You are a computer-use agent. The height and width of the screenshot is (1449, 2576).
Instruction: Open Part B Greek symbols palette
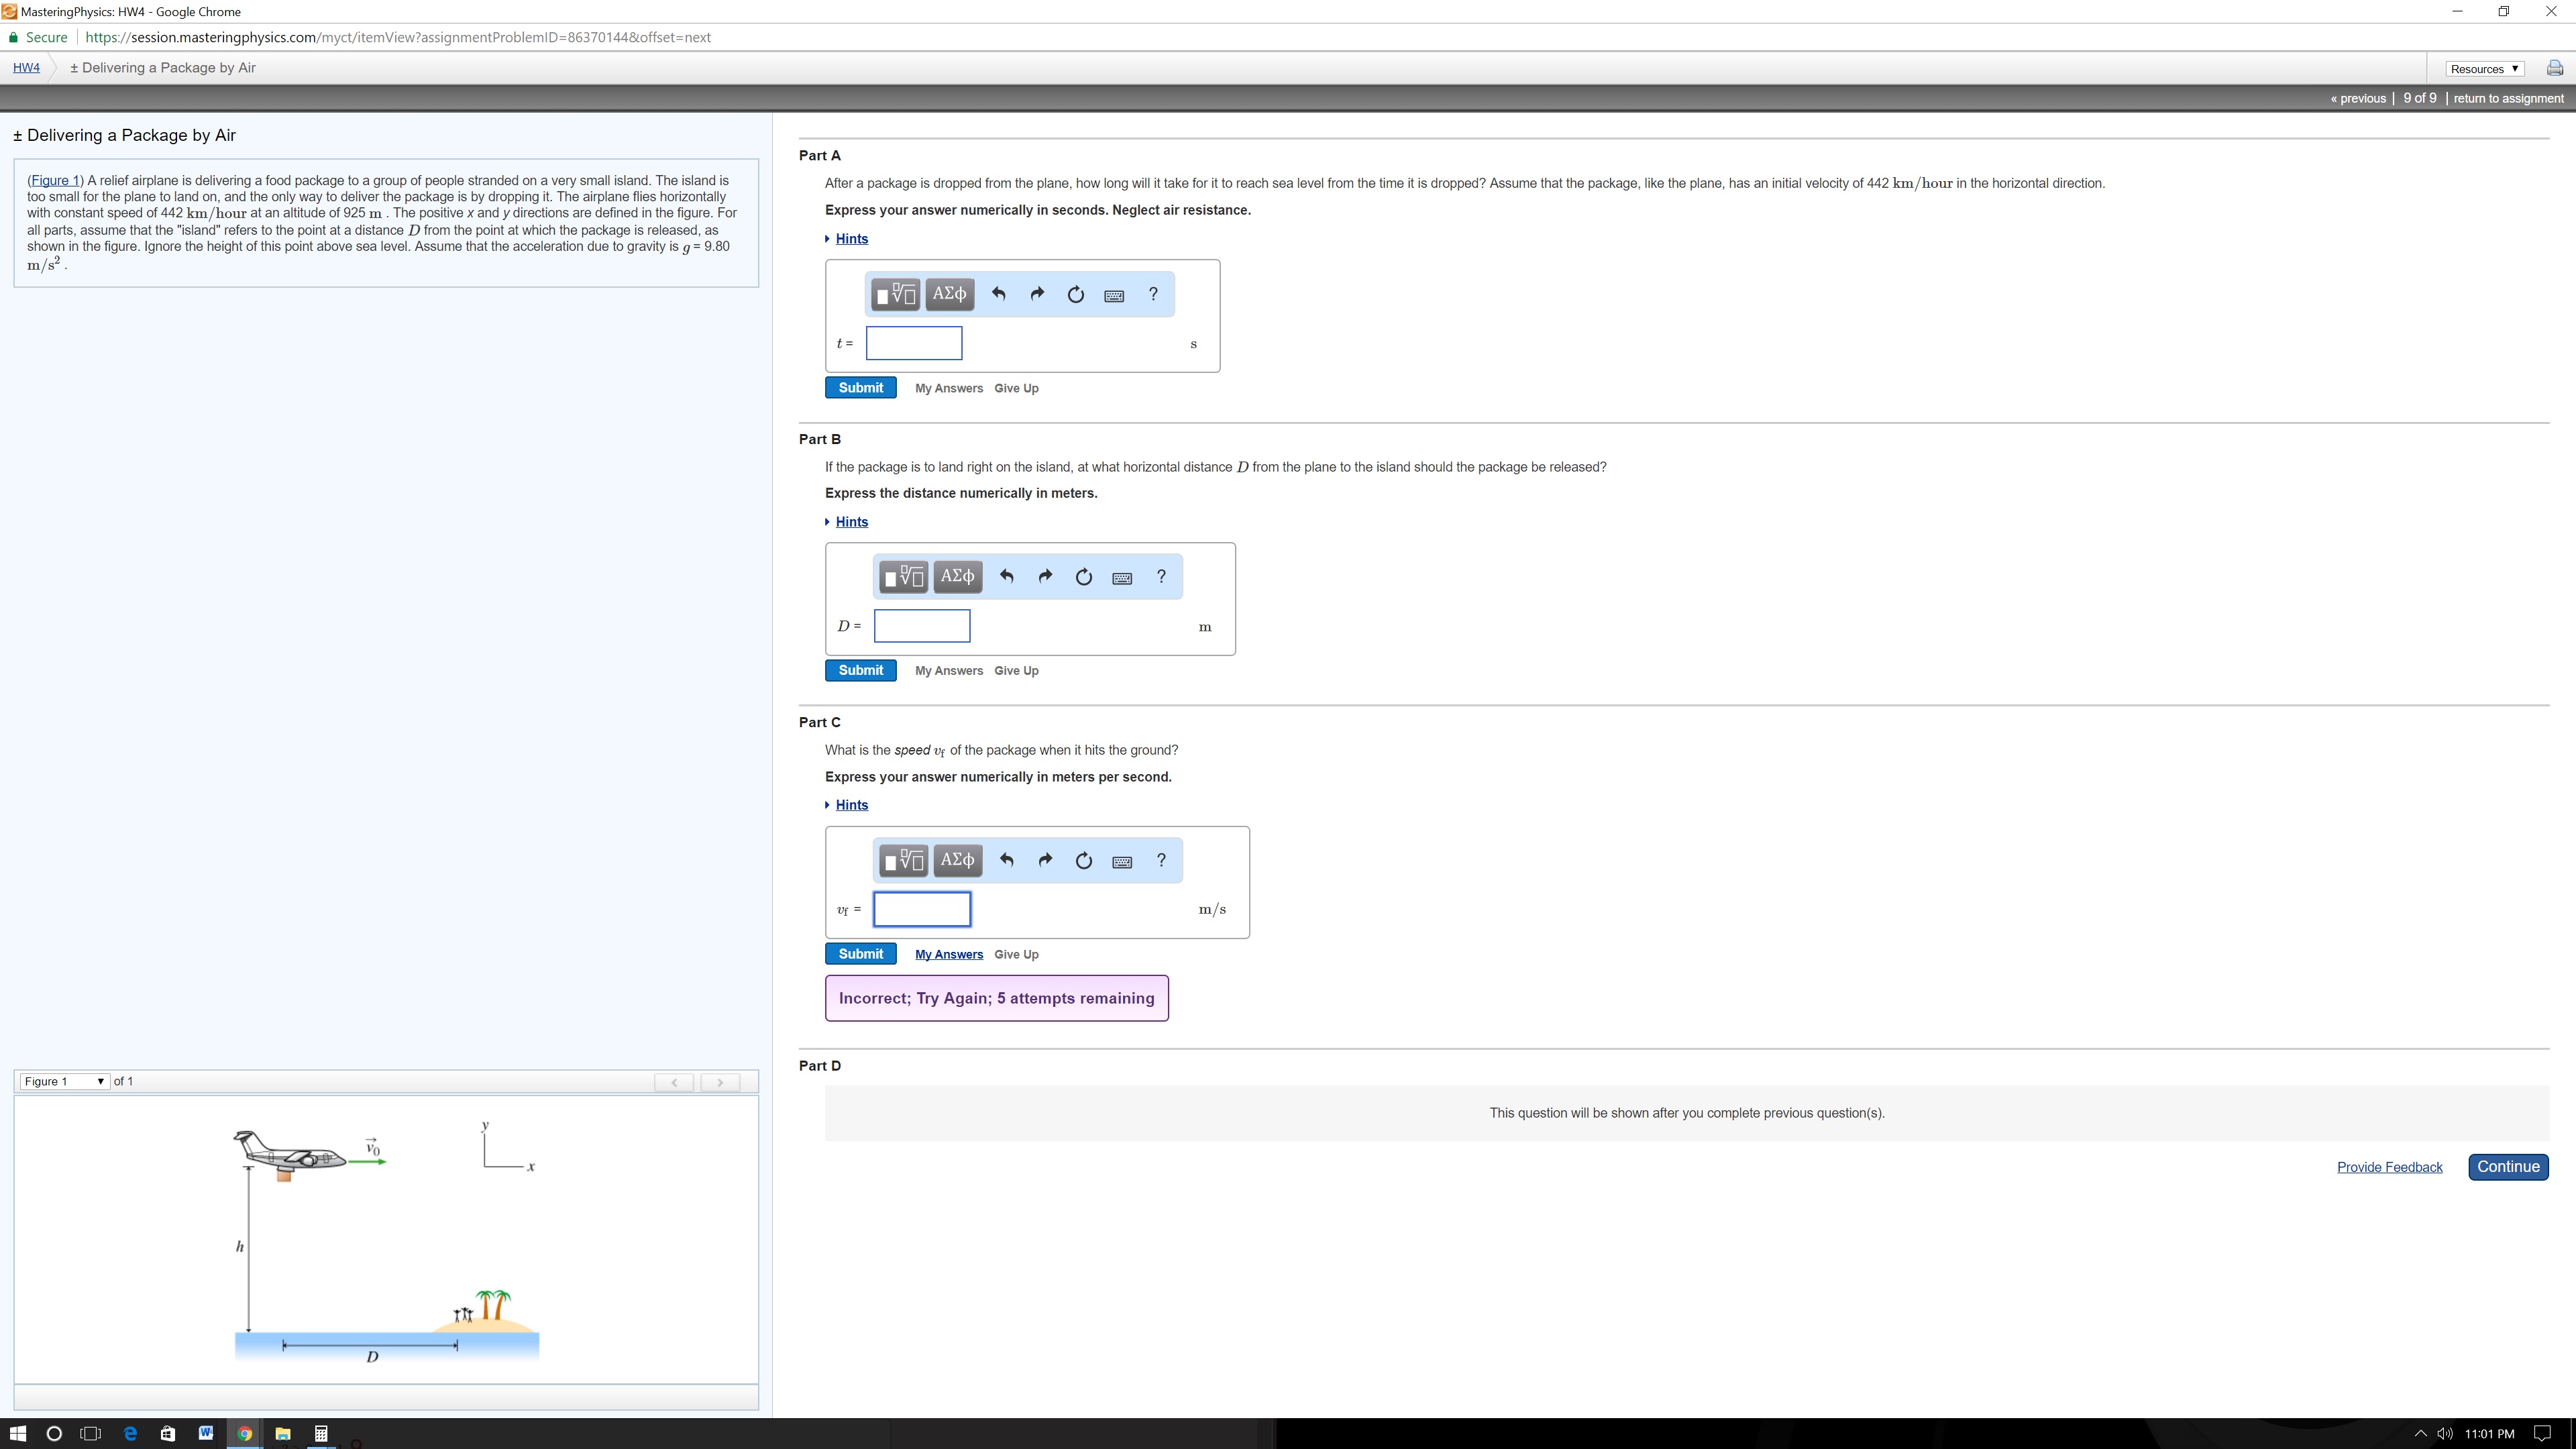pos(957,577)
